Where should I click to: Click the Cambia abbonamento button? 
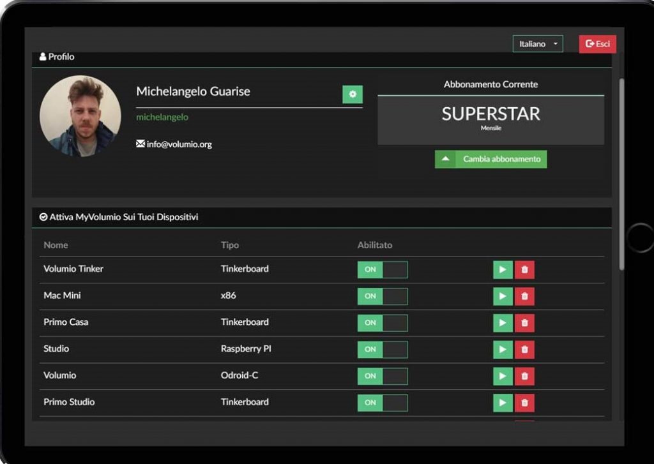click(x=490, y=160)
